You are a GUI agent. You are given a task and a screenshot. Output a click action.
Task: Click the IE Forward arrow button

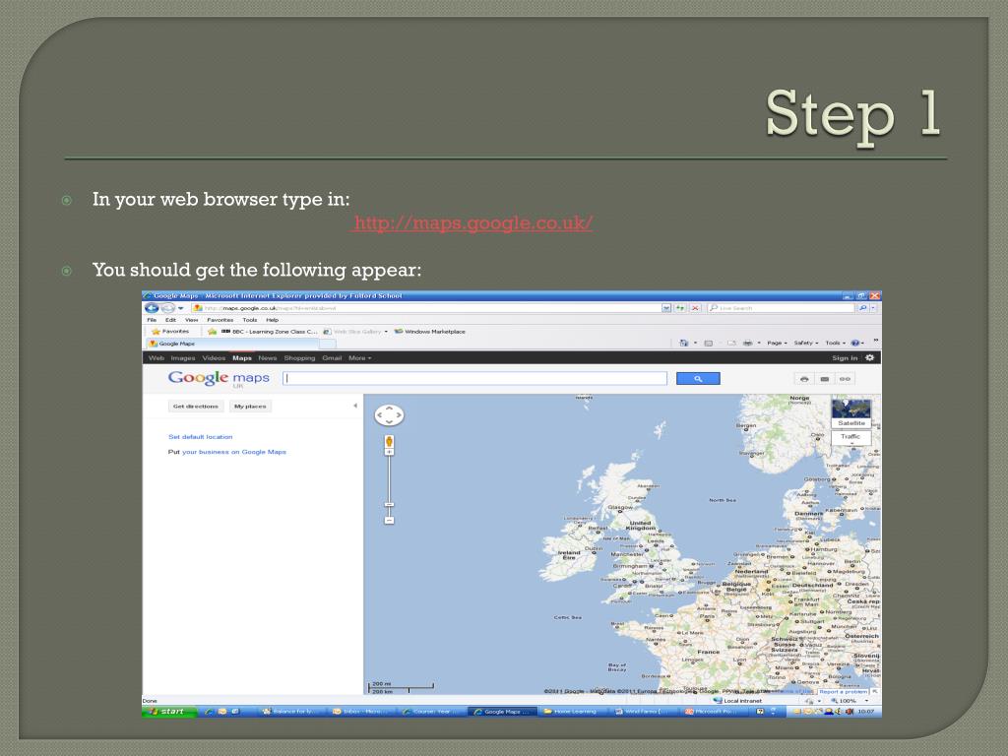167,308
